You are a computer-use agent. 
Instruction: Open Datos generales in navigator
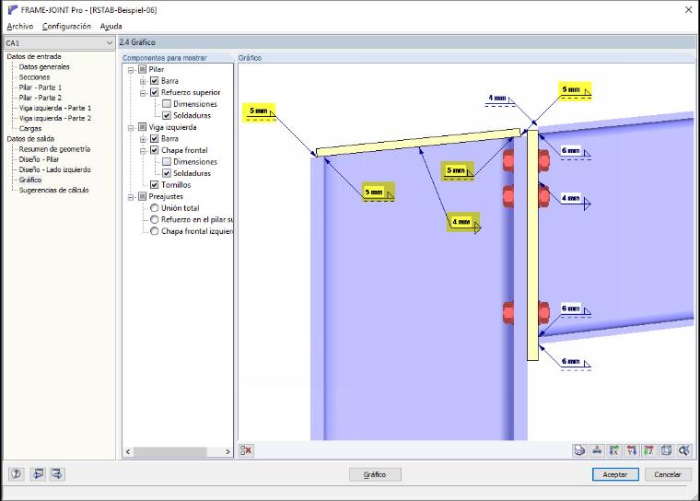click(44, 67)
